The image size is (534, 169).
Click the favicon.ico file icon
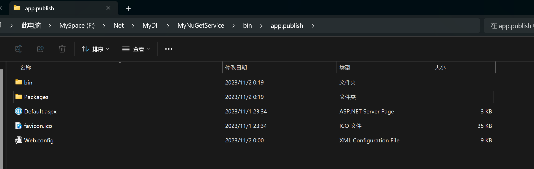tap(18, 126)
